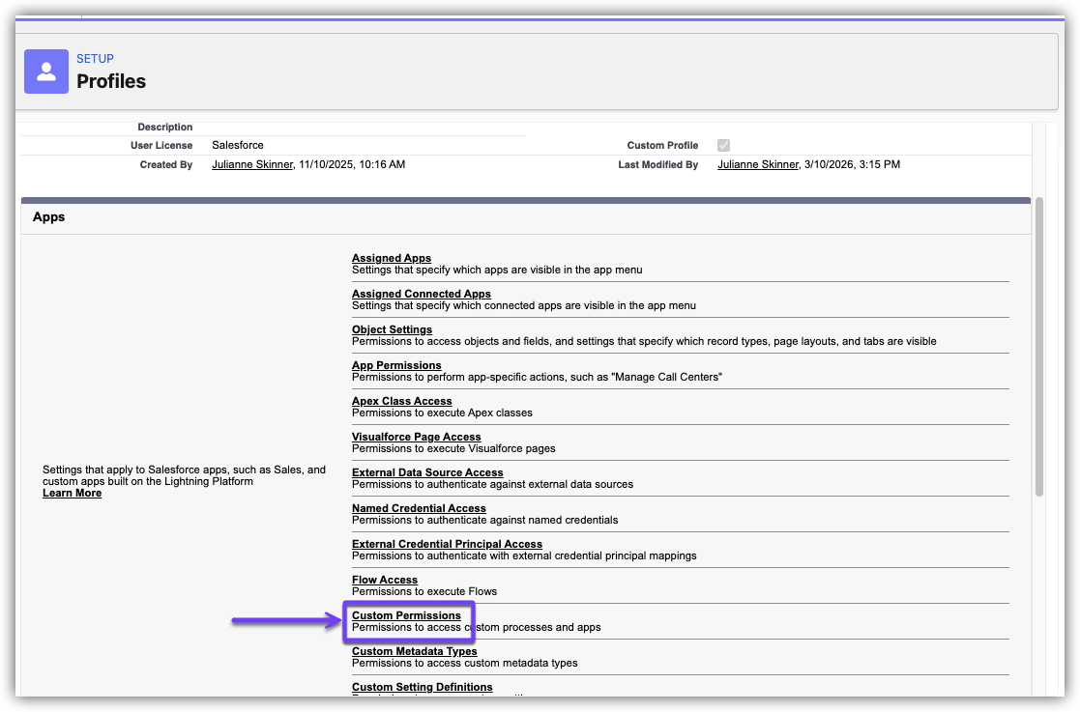Click the Learn More link
This screenshot has height=712, width=1080.
(72, 494)
